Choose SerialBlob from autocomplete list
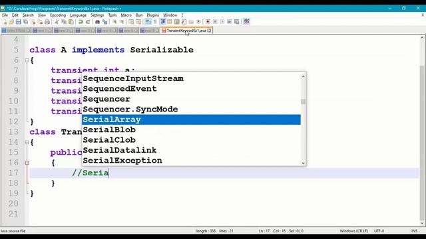 [191, 130]
